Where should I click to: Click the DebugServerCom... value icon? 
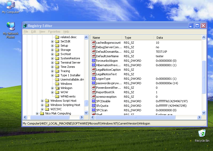[94, 47]
